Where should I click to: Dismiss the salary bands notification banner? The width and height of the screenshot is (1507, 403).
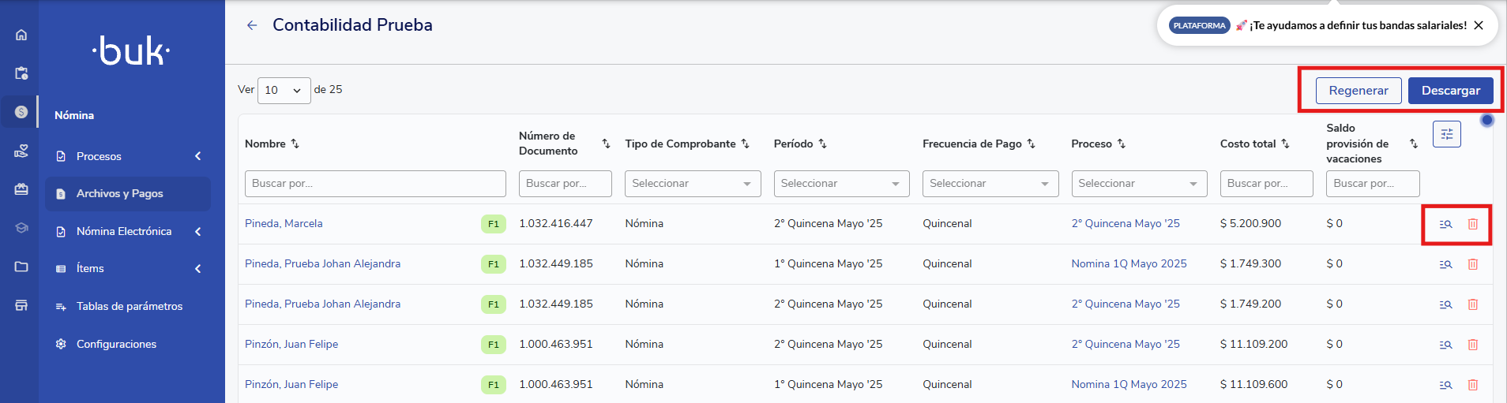[x=1479, y=25]
